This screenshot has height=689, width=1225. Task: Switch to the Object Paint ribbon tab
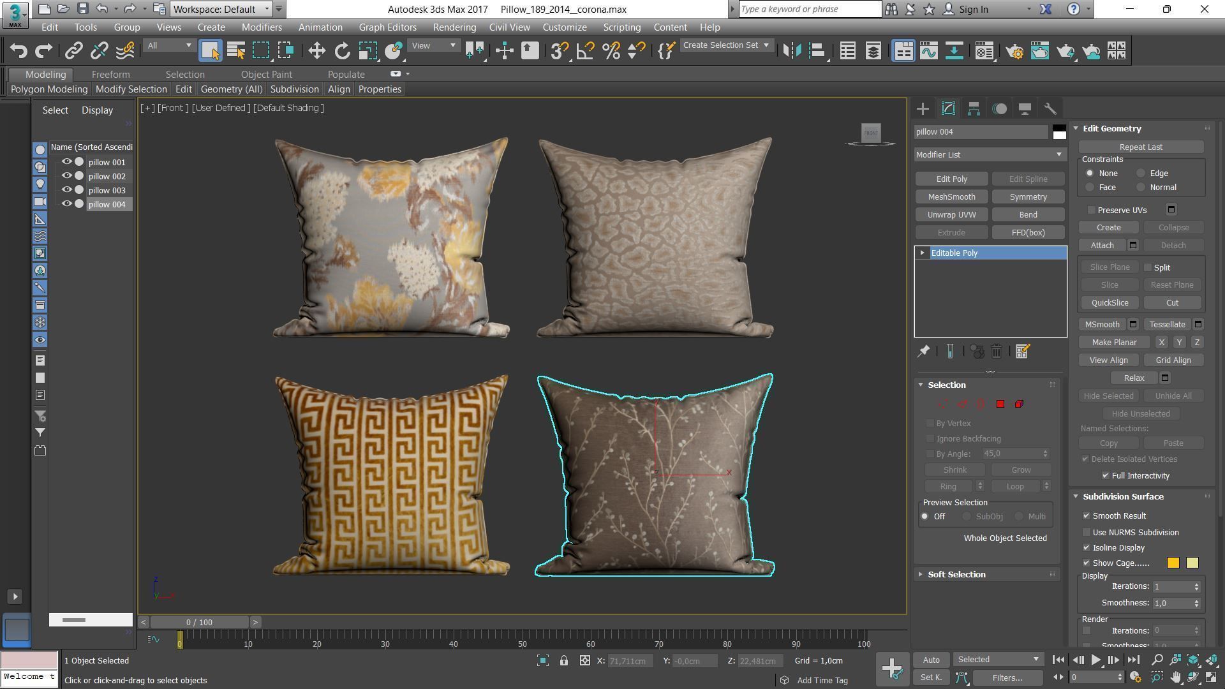[x=266, y=74]
